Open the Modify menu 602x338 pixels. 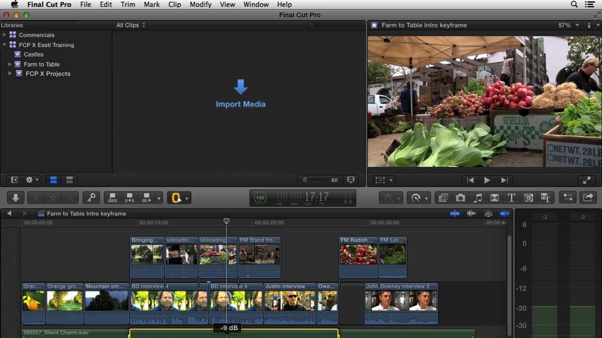point(200,4)
